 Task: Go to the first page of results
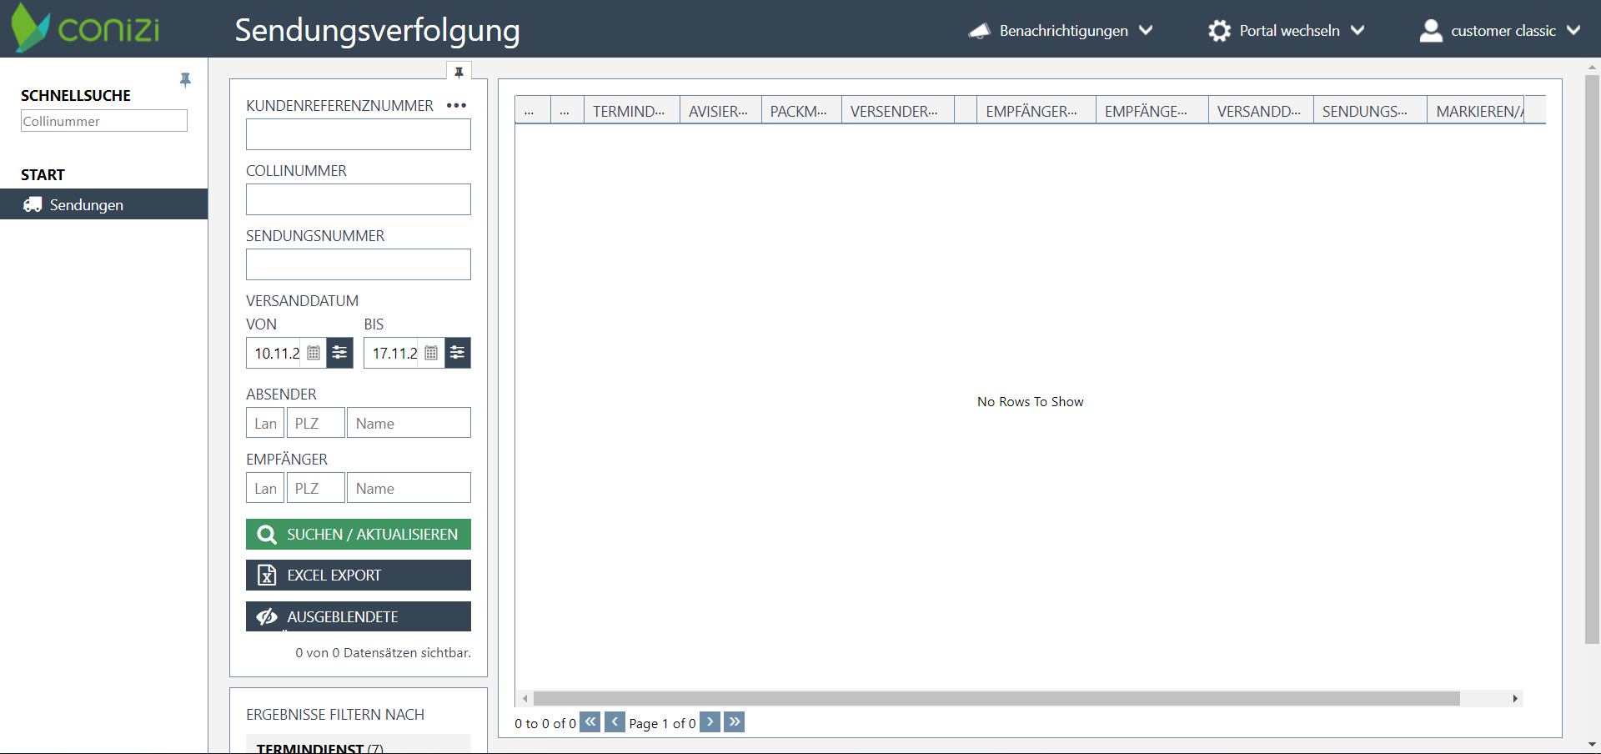590,722
